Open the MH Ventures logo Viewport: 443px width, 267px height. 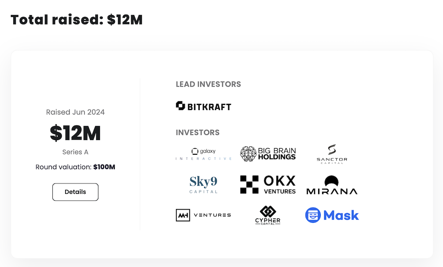203,215
